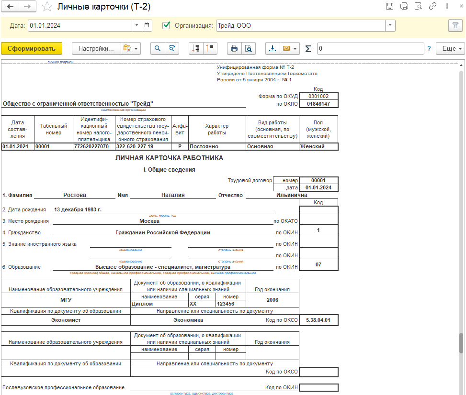Open the calendar picker beside the date field

tap(147, 25)
